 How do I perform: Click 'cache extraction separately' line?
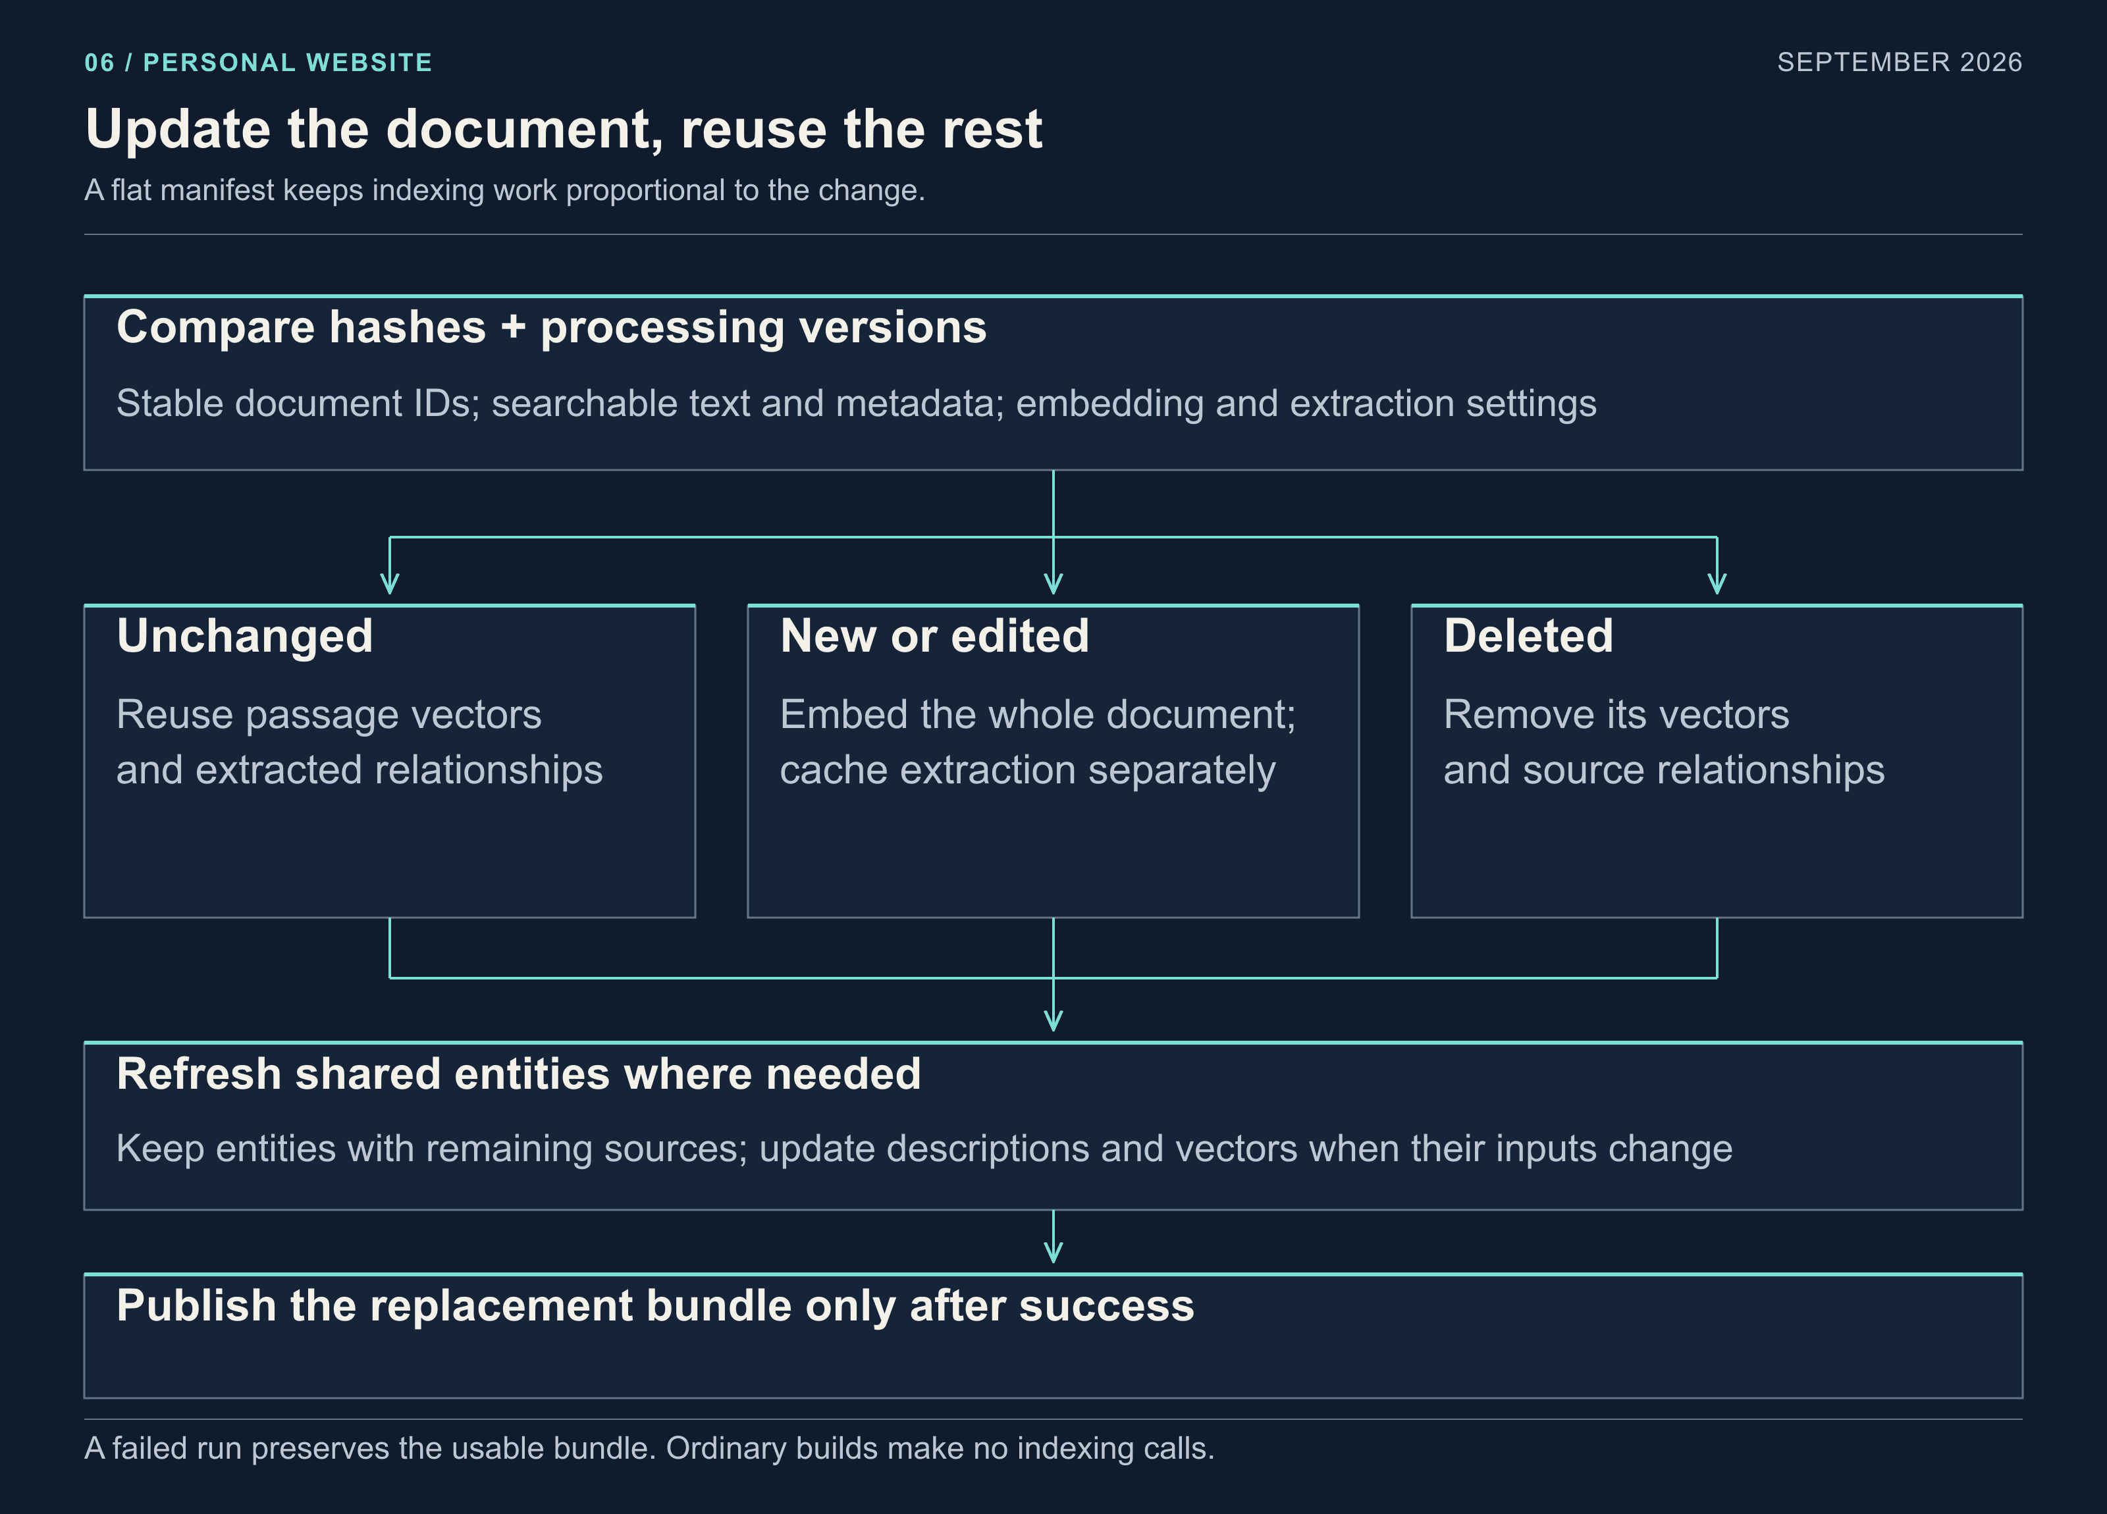(1027, 771)
